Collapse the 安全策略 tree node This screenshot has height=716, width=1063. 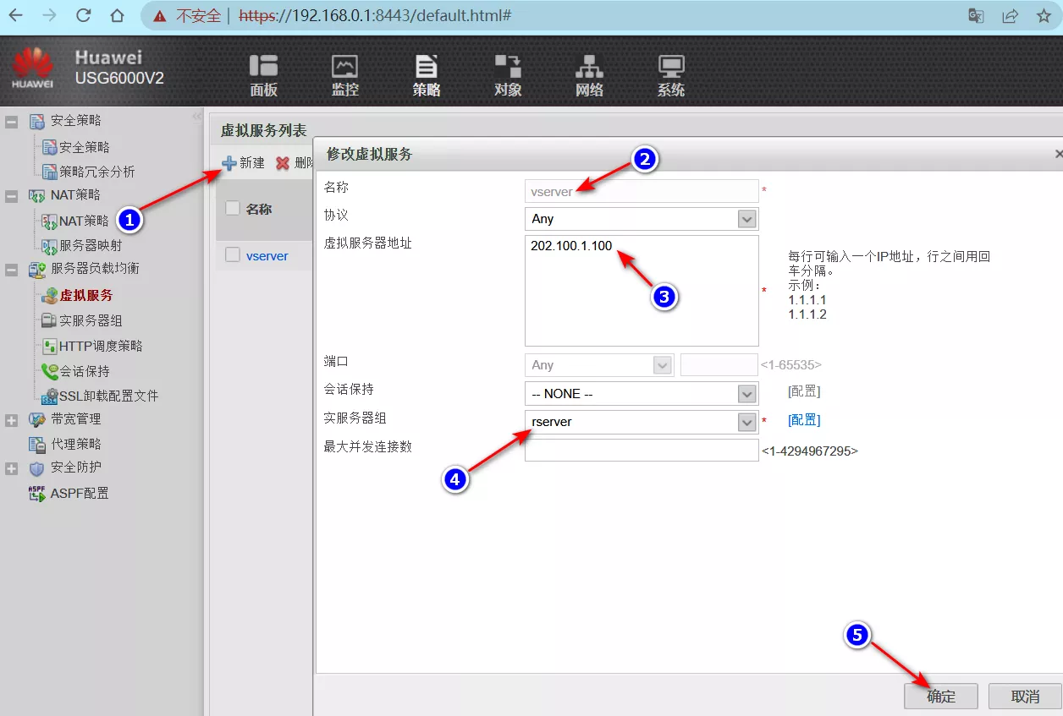[x=12, y=122]
